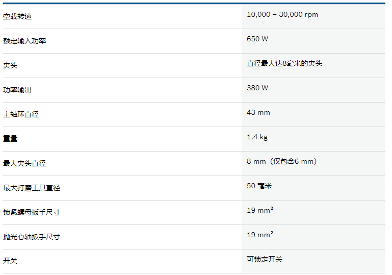
Task: Click the 空载转速 row label
Action: pos(17,16)
